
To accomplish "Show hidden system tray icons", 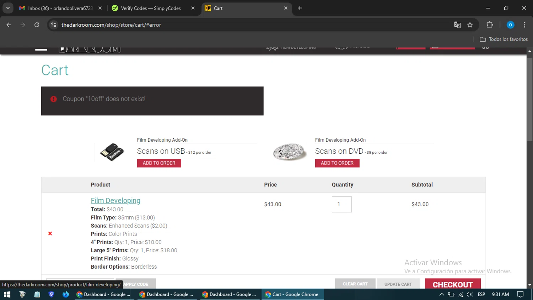I will click(442, 294).
